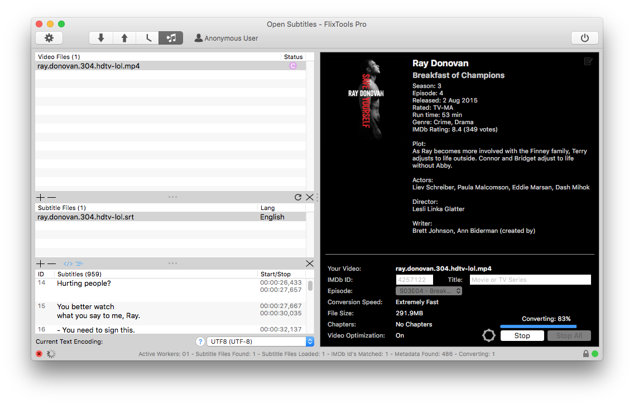
Task: Click the green status dot beside the padlock
Action: (x=595, y=354)
